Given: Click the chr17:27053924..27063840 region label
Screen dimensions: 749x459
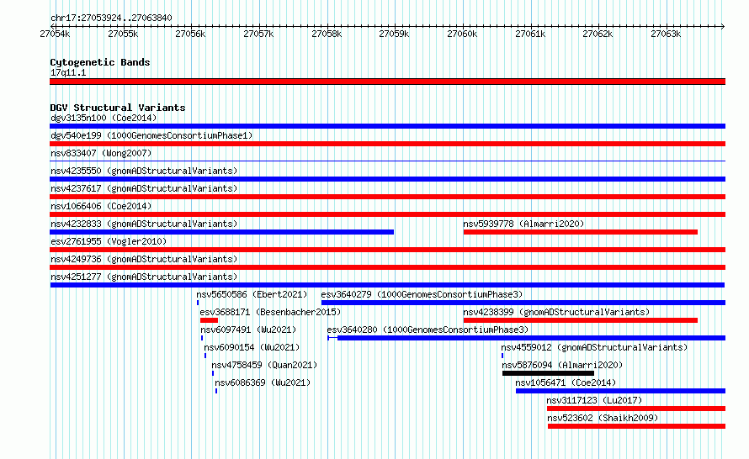Looking at the screenshot, I should pyautogui.click(x=111, y=18).
